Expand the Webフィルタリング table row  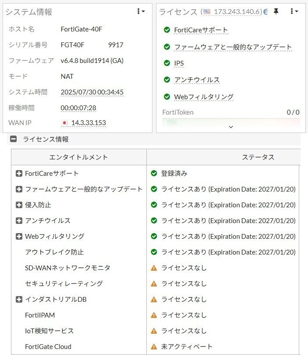19,236
